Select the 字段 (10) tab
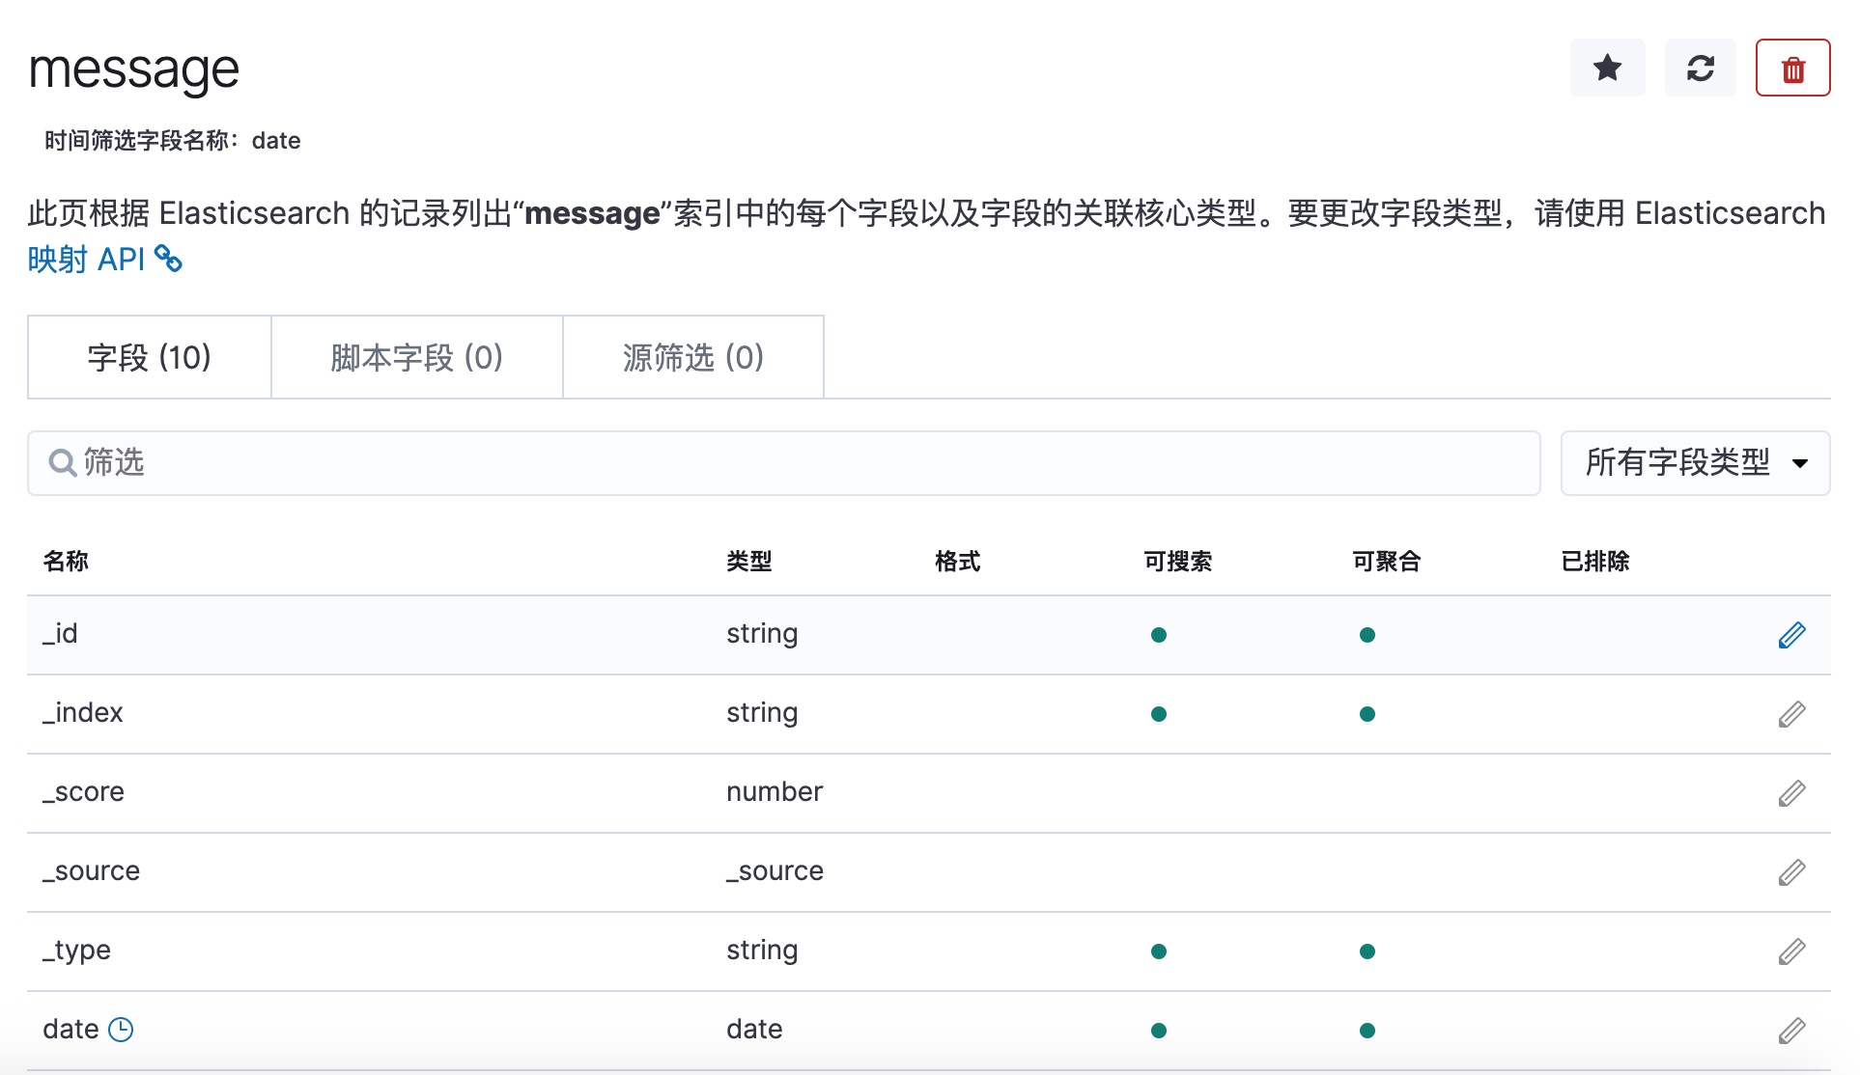The height and width of the screenshot is (1075, 1860). pos(149,358)
